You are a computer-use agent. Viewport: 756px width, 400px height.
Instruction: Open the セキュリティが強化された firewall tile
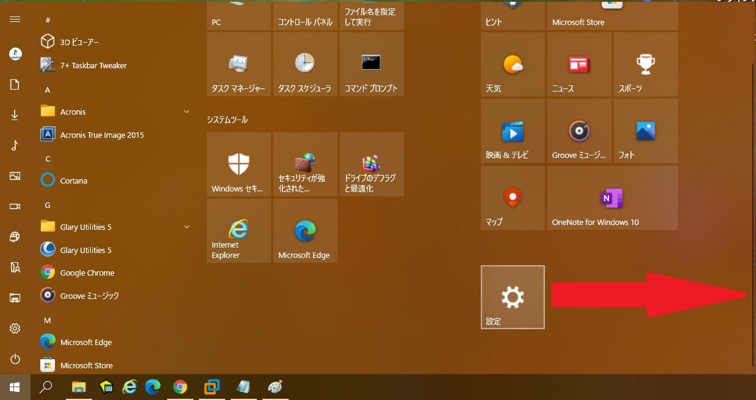(305, 165)
